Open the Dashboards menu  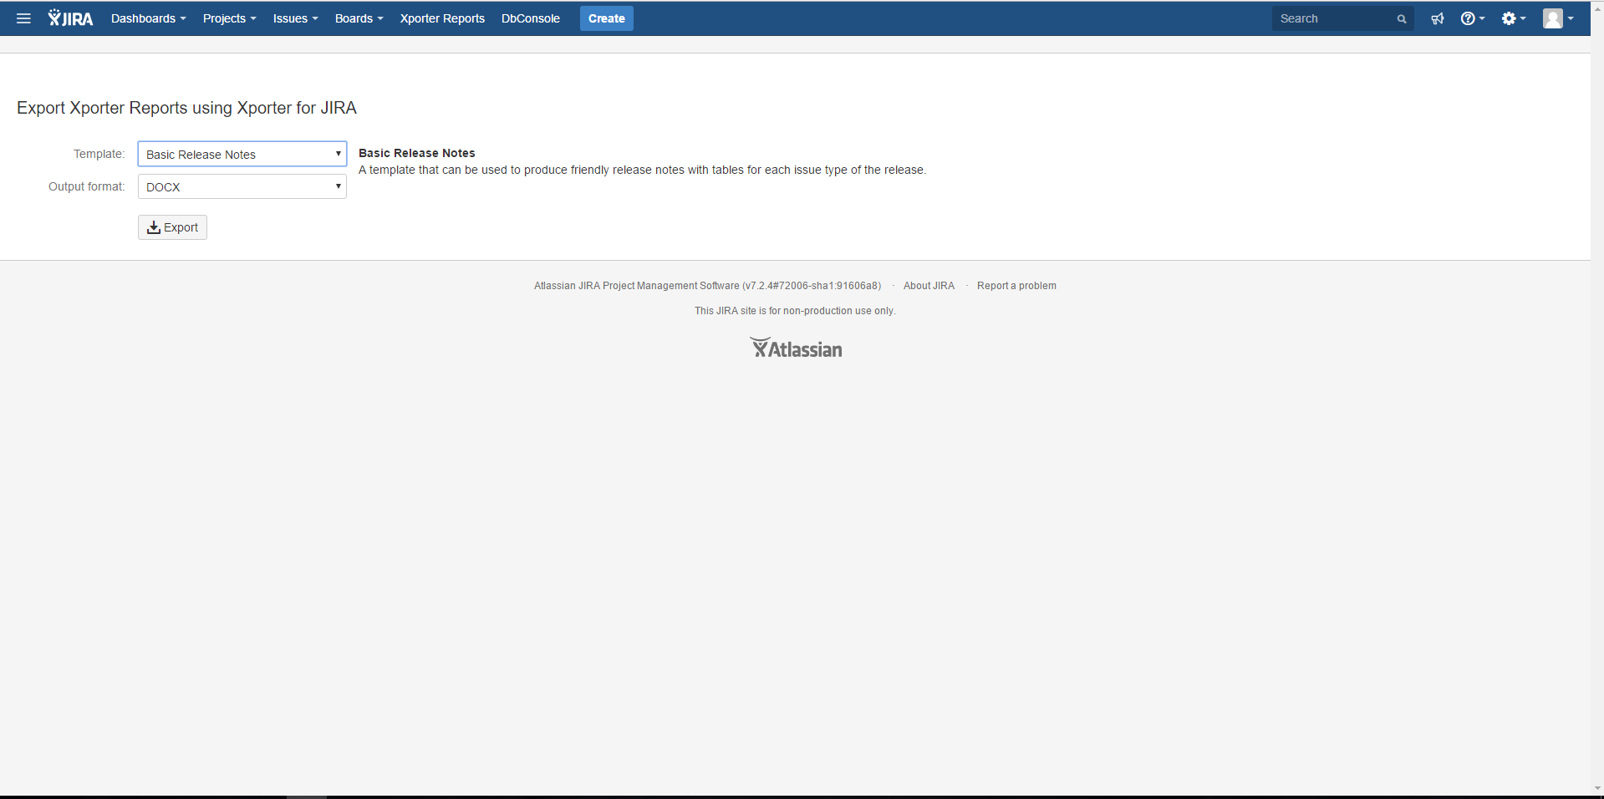tap(148, 18)
